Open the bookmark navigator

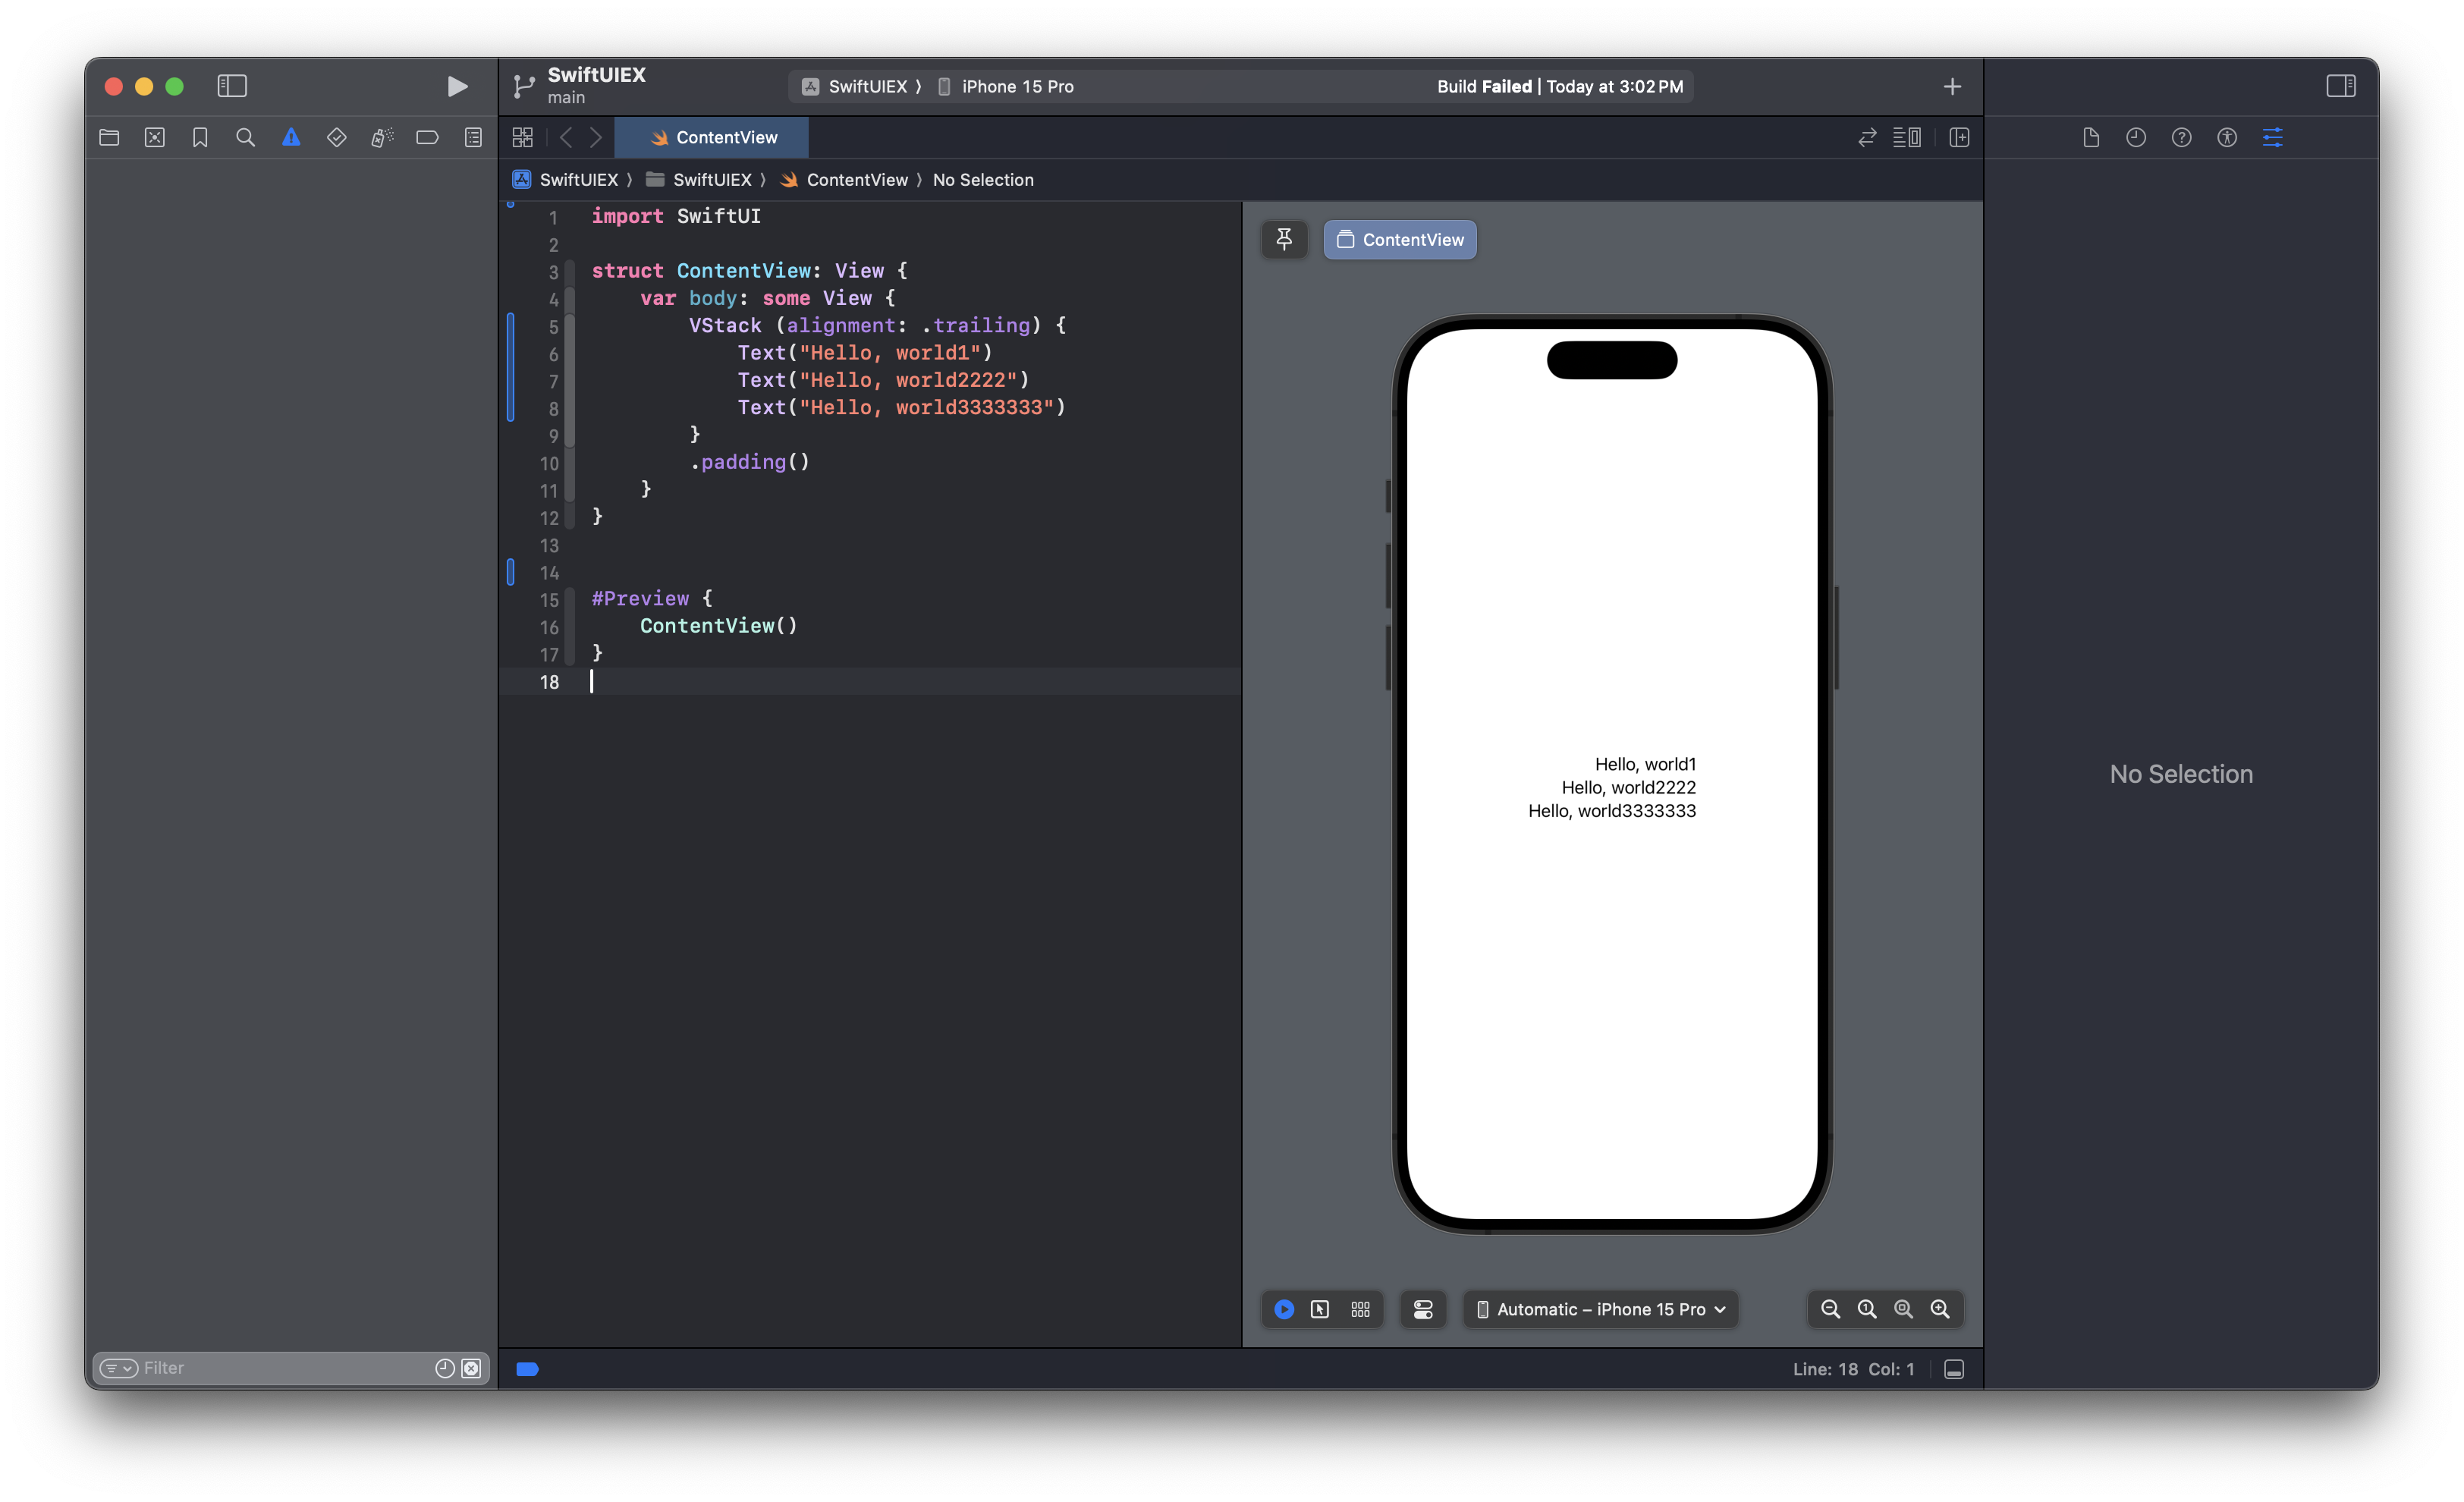pos(200,138)
